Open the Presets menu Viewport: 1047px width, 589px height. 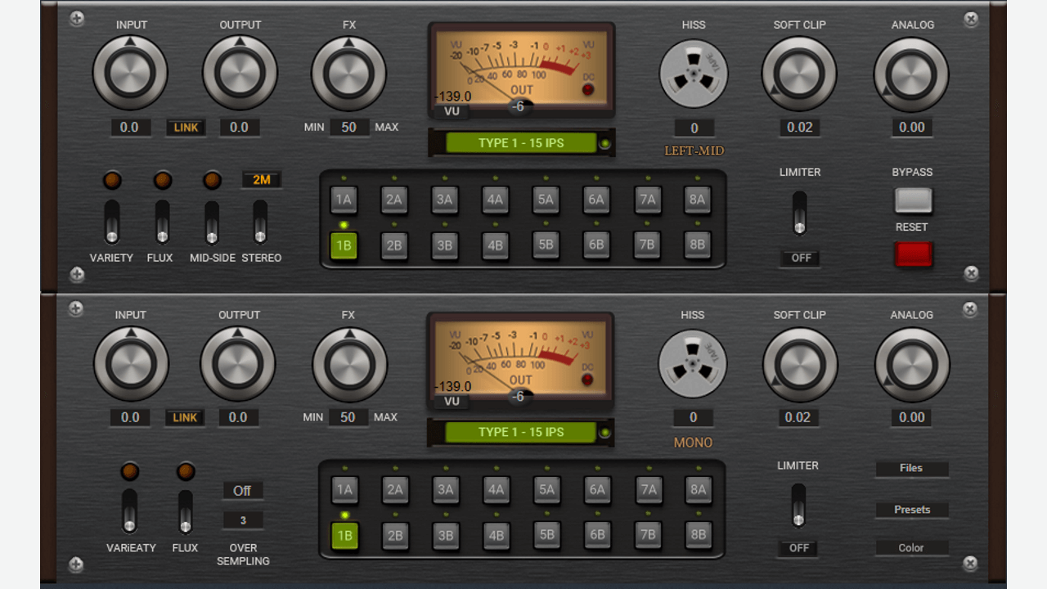click(911, 510)
